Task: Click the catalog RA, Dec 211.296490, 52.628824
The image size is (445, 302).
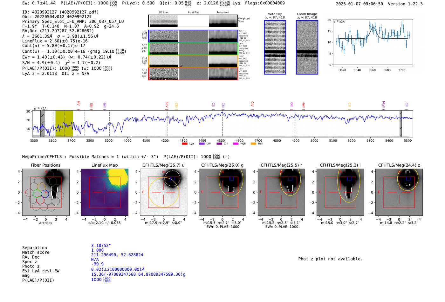Action: (x=117, y=255)
